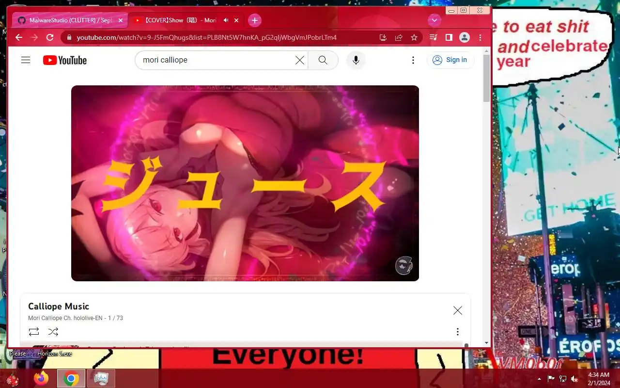The image size is (620, 388).
Task: Click the channel watermark in video corner
Action: tap(404, 266)
